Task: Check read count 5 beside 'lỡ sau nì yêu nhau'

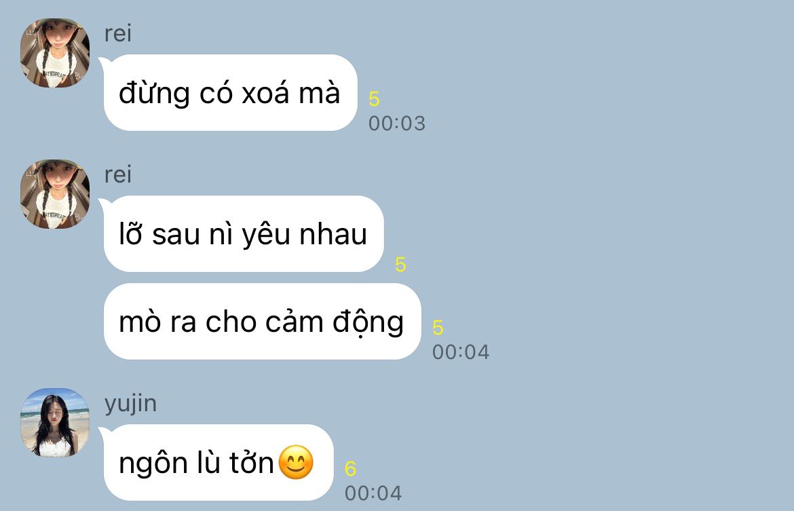Action: (x=400, y=265)
